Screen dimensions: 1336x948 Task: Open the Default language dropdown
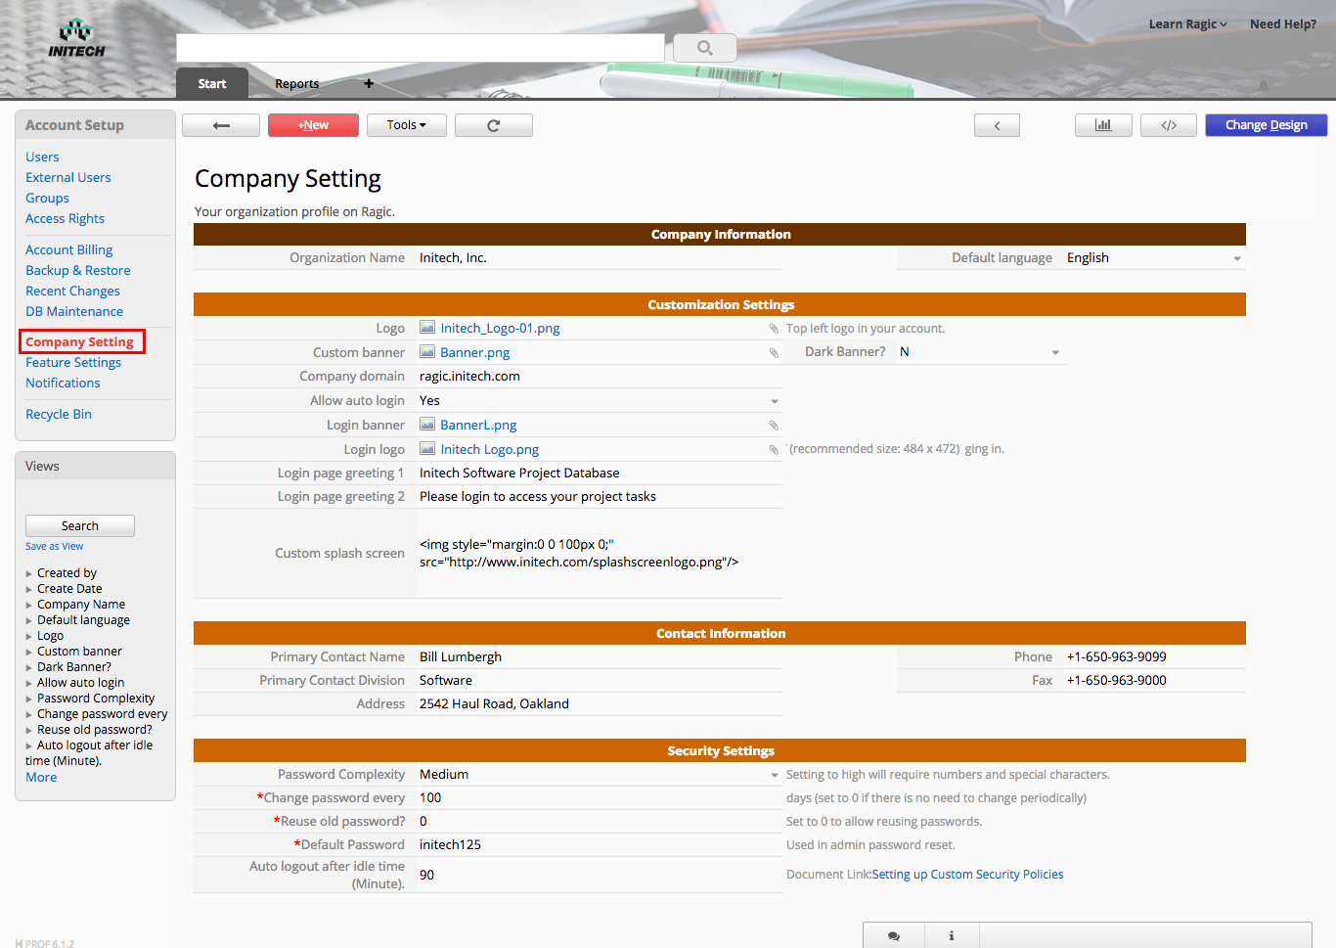1237,258
